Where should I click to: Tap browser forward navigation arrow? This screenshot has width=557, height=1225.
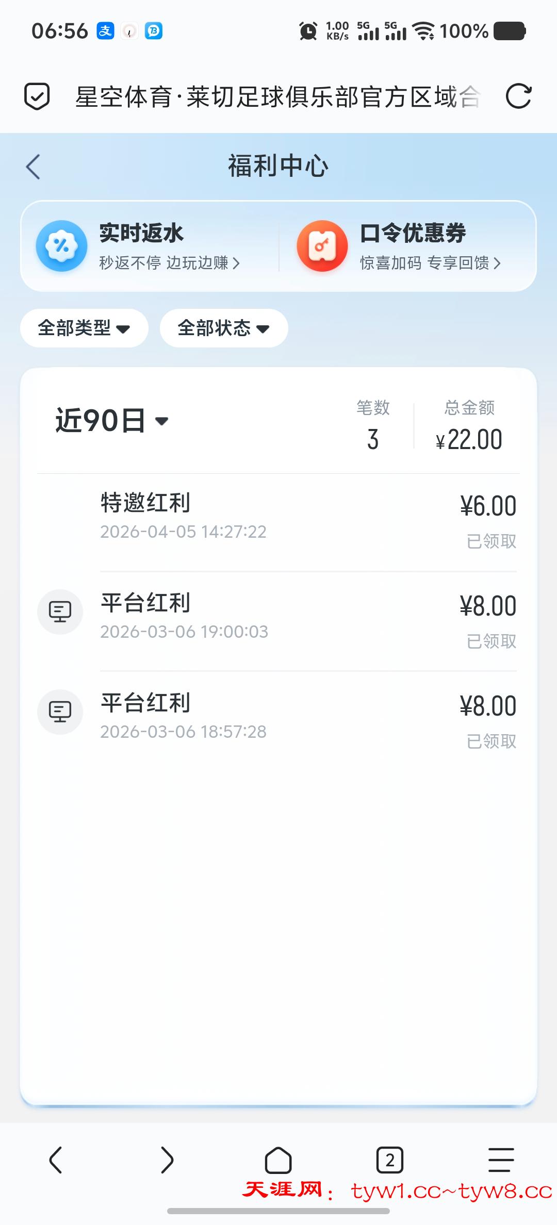tap(167, 1160)
